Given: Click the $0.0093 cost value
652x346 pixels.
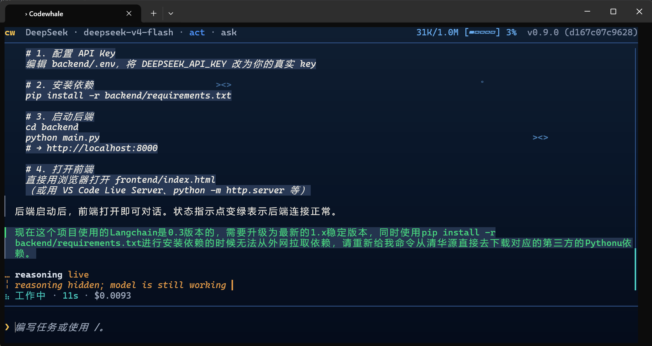Looking at the screenshot, I should click(113, 296).
